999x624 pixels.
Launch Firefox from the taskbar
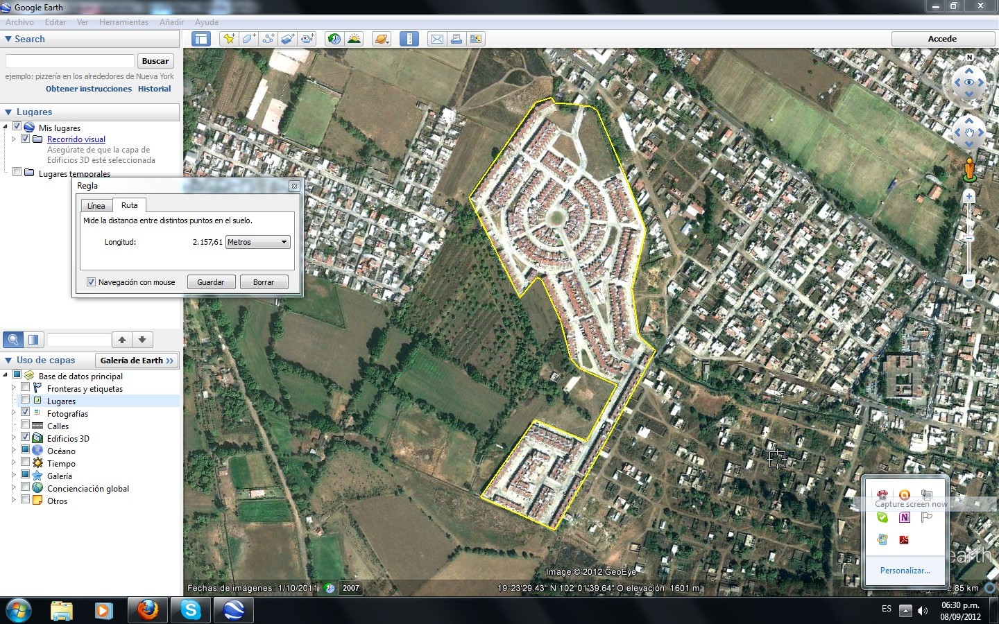147,610
